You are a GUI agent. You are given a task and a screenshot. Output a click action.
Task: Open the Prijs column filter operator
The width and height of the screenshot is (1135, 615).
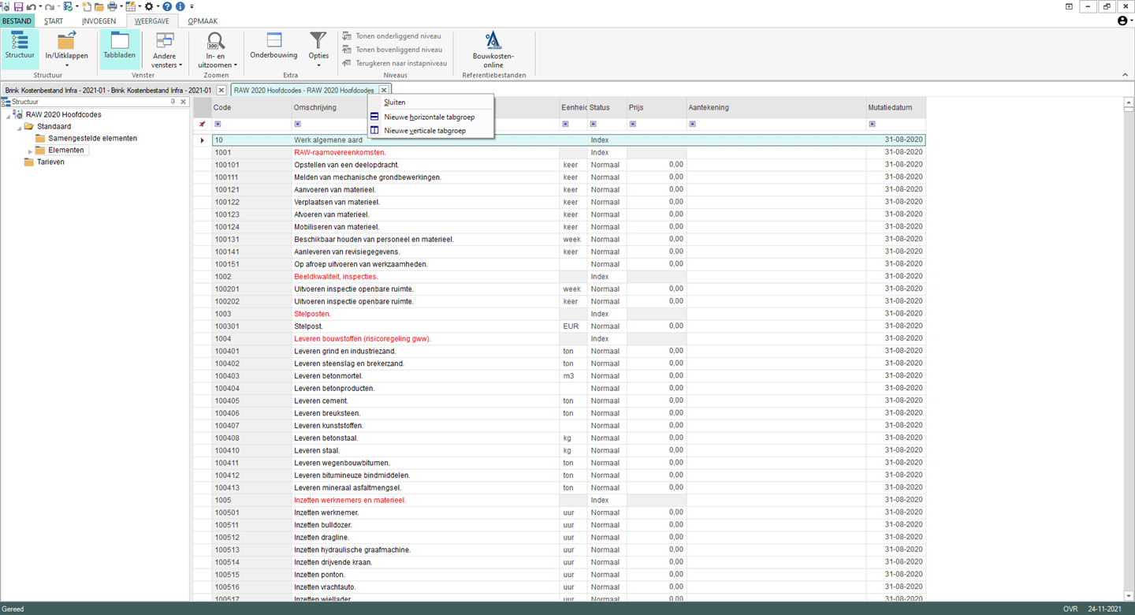[631, 124]
